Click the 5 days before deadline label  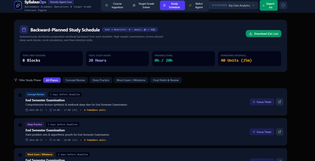click(x=65, y=94)
